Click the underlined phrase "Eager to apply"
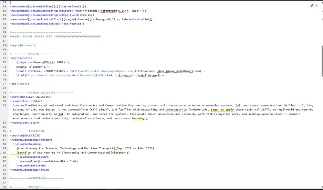Image resolution: width=323 pixels, height=190 pixels. 222,110
